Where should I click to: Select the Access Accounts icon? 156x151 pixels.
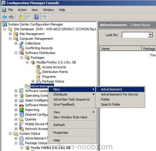click(38, 67)
